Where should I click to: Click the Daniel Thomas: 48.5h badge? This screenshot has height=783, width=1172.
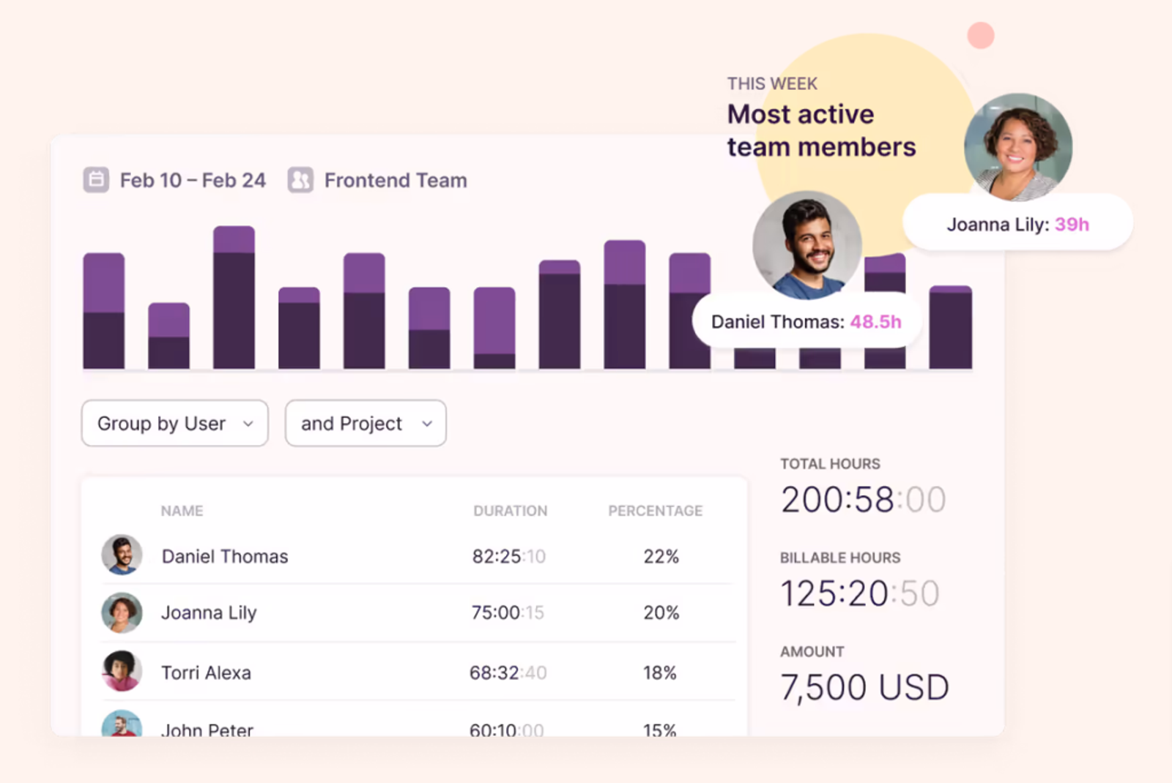point(806,321)
